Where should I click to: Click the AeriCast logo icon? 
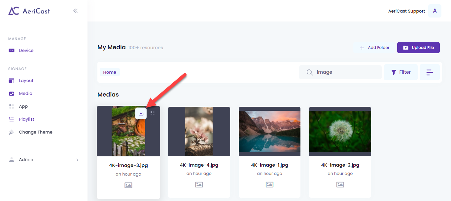point(14,11)
